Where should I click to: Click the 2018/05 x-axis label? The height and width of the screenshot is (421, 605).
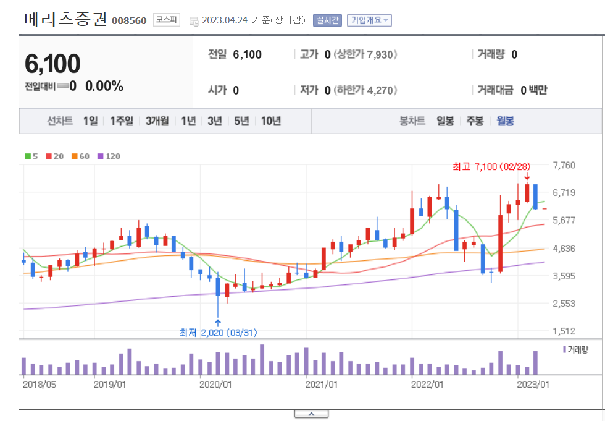coord(40,385)
